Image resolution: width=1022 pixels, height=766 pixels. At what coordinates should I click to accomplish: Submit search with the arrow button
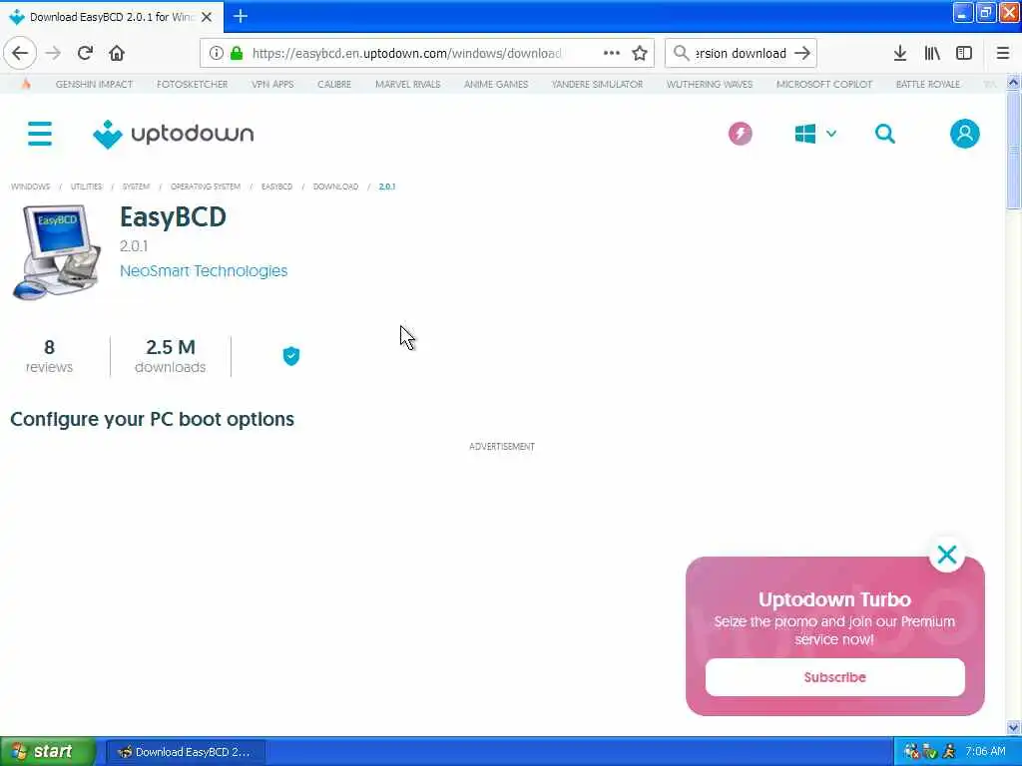[802, 54]
